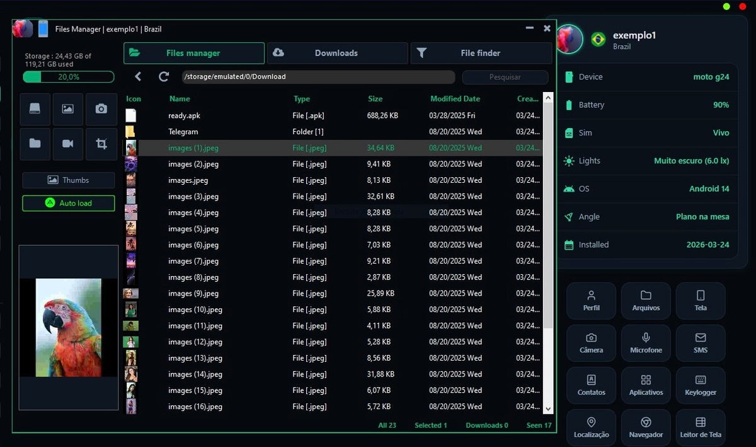Click the camera folder shortcut icon
This screenshot has height=447, width=756.
[x=101, y=108]
